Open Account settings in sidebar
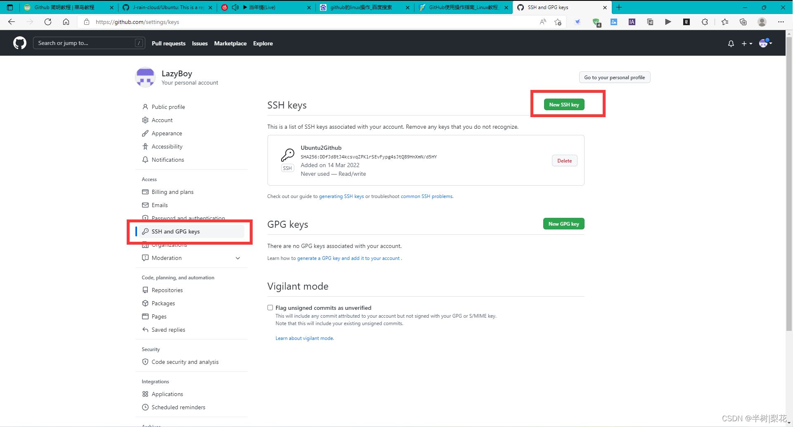The width and height of the screenshot is (793, 427). [162, 120]
